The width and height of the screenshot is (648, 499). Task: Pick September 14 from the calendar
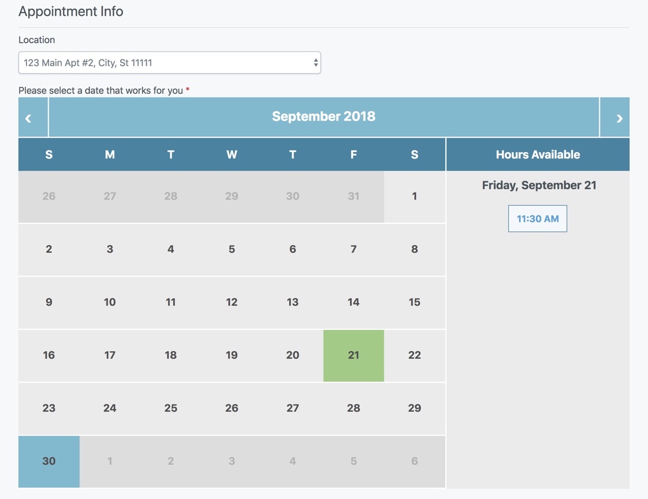click(x=353, y=302)
